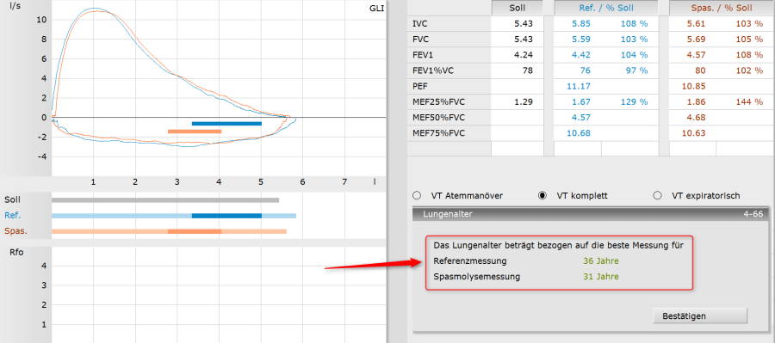Click the Spasmolysemessung lung age value 31 Jahre
This screenshot has height=343, width=775.
(600, 276)
